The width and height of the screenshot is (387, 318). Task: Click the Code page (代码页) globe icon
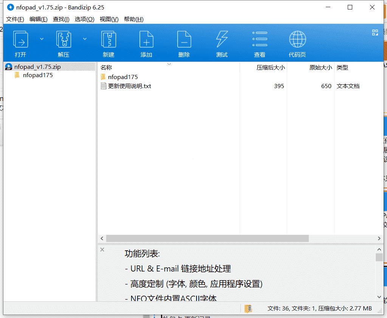click(297, 39)
